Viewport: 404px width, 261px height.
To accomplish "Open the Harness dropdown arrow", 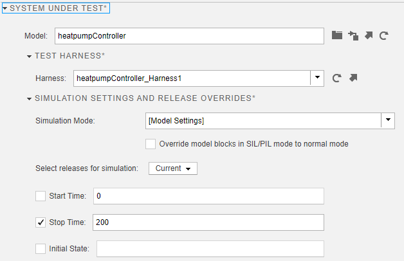I will tap(317, 78).
